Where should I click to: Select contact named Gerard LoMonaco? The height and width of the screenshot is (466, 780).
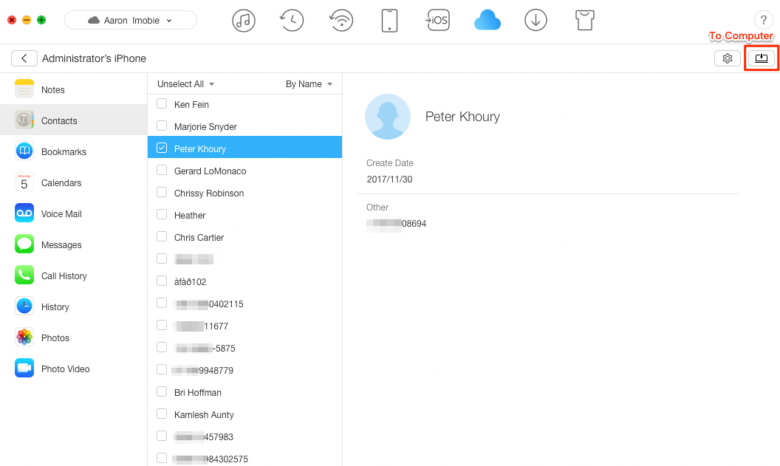[x=244, y=171]
